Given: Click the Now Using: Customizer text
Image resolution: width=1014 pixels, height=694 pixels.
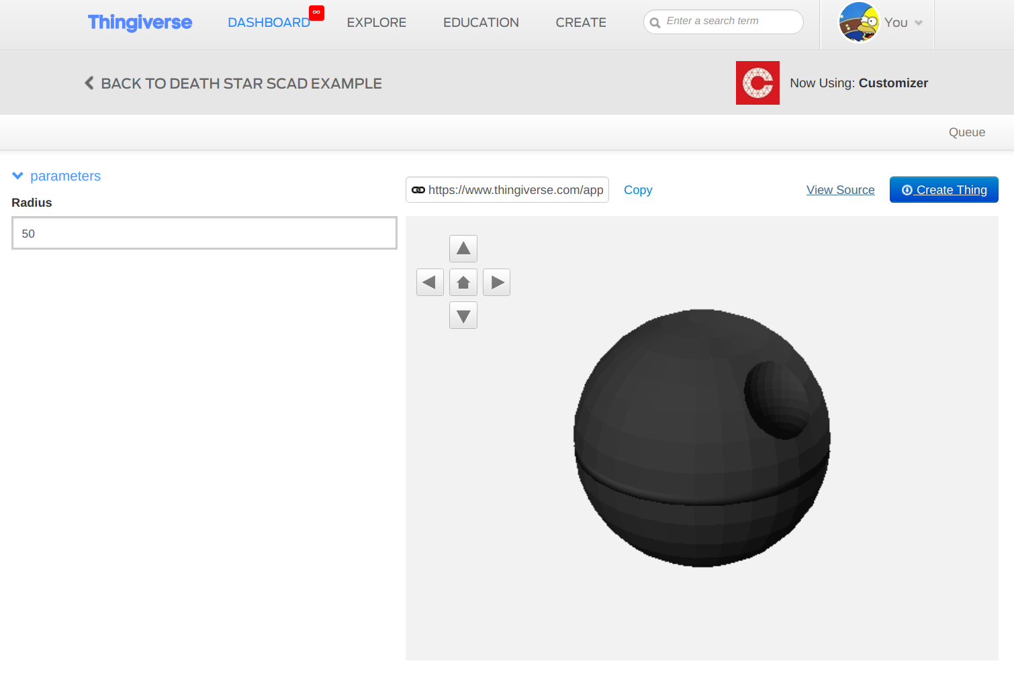Looking at the screenshot, I should click(x=859, y=83).
